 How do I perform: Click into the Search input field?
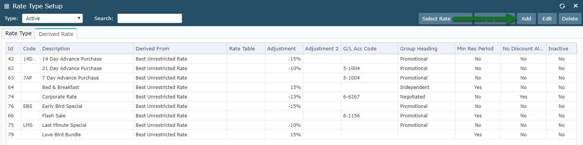tap(150, 18)
